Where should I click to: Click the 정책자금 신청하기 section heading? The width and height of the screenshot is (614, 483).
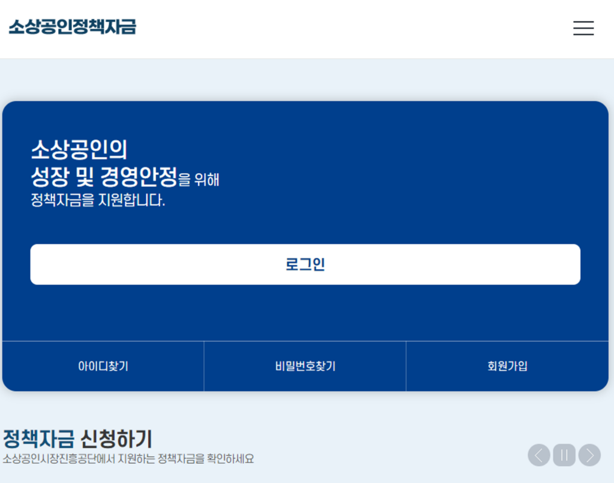[77, 439]
